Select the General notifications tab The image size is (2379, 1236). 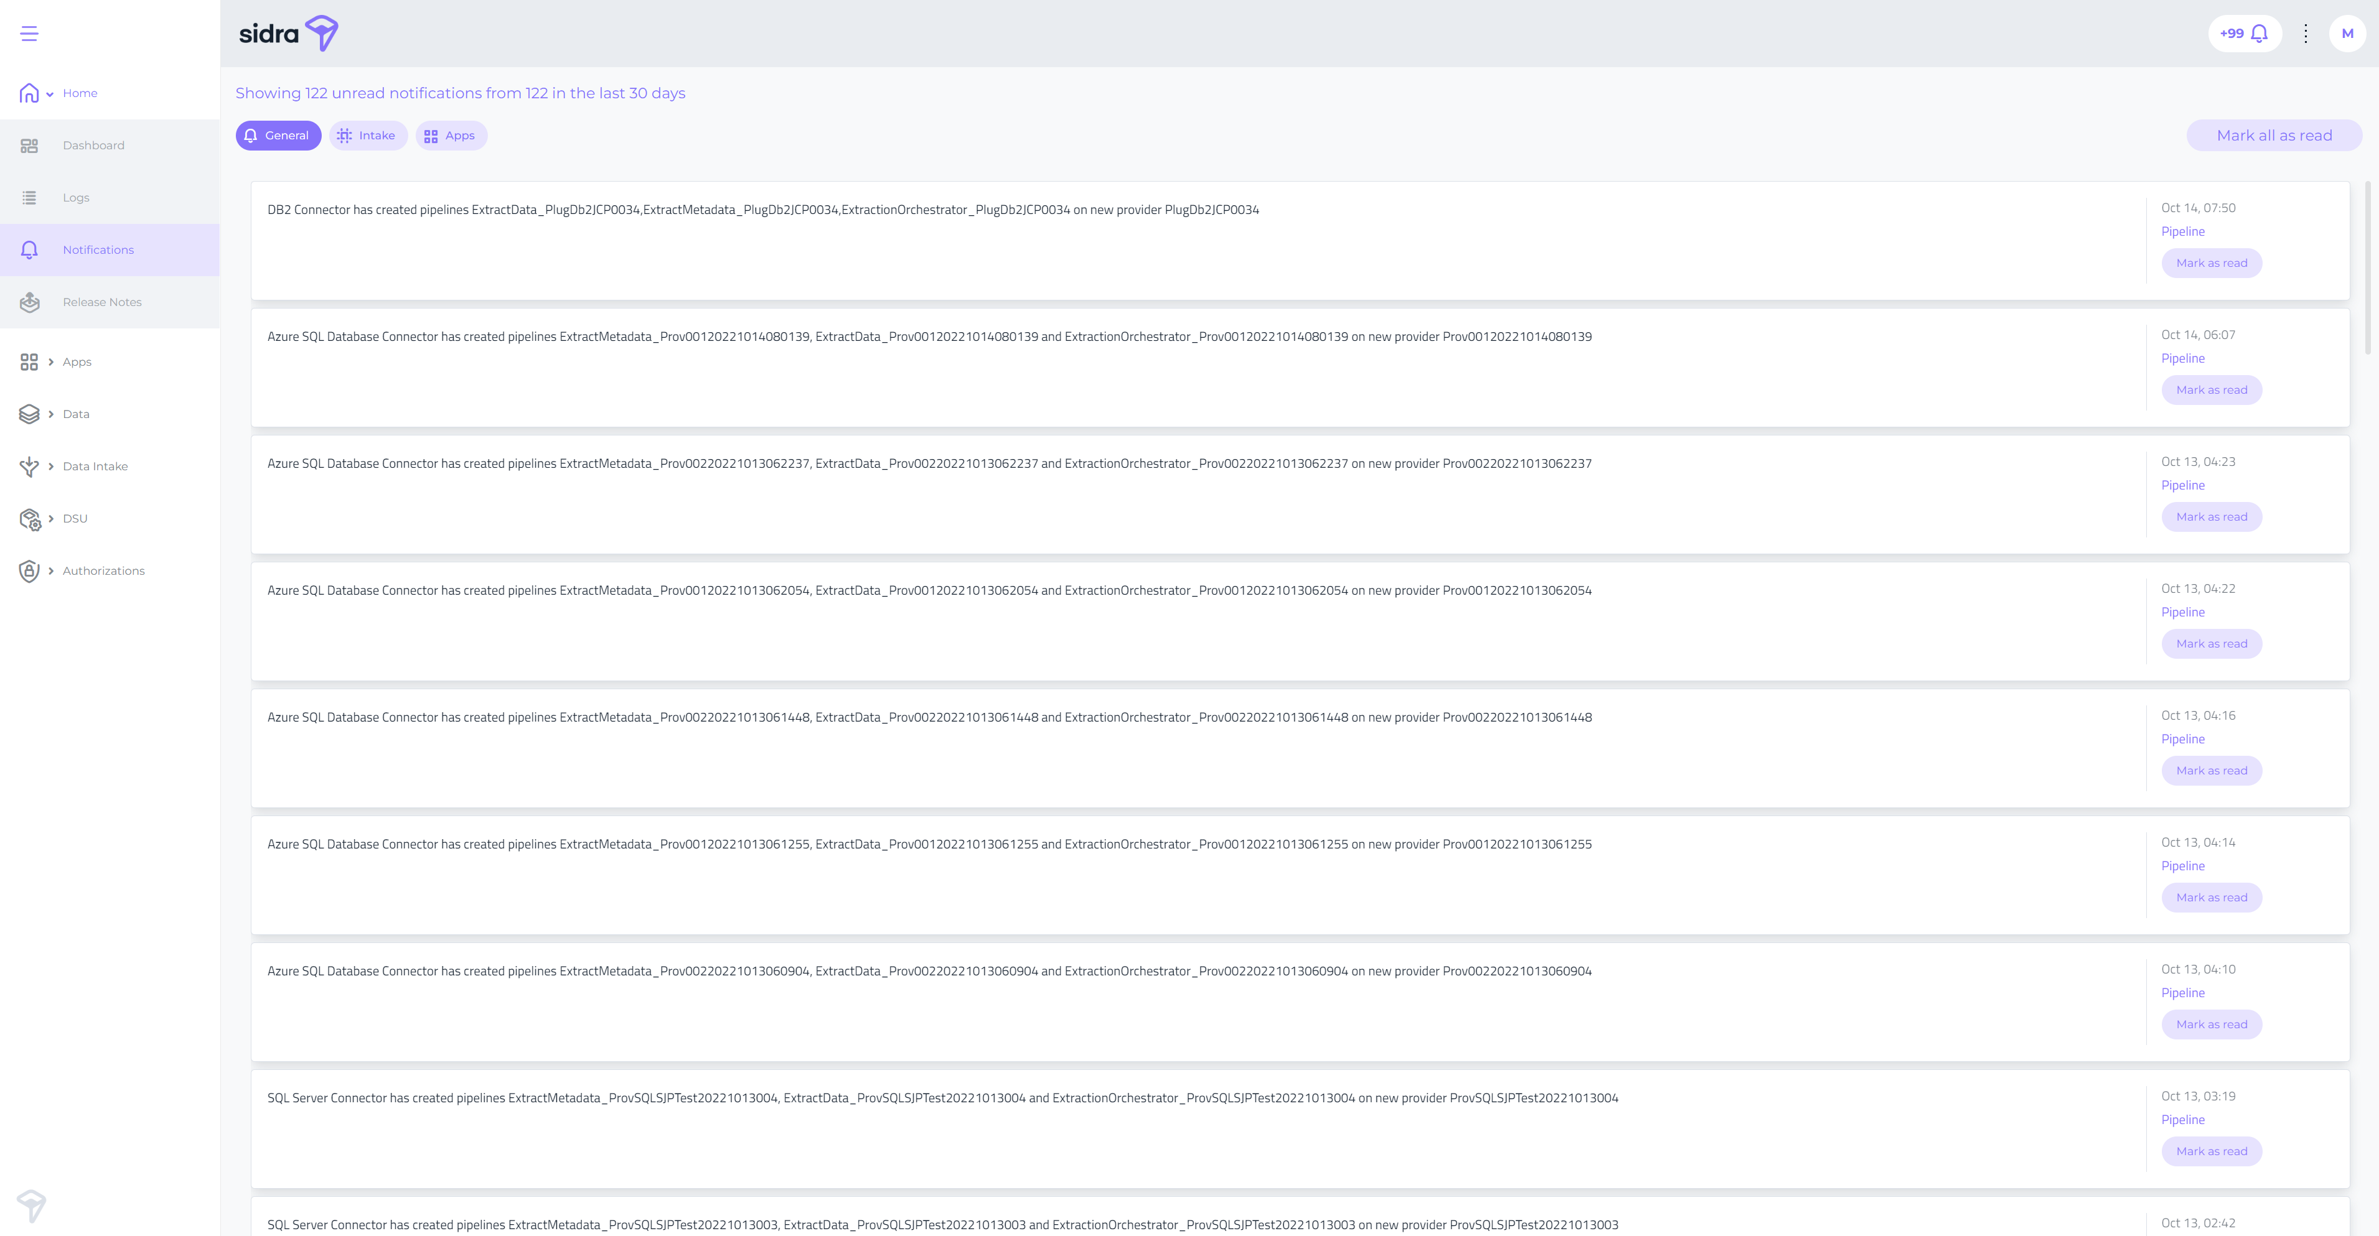click(x=278, y=136)
